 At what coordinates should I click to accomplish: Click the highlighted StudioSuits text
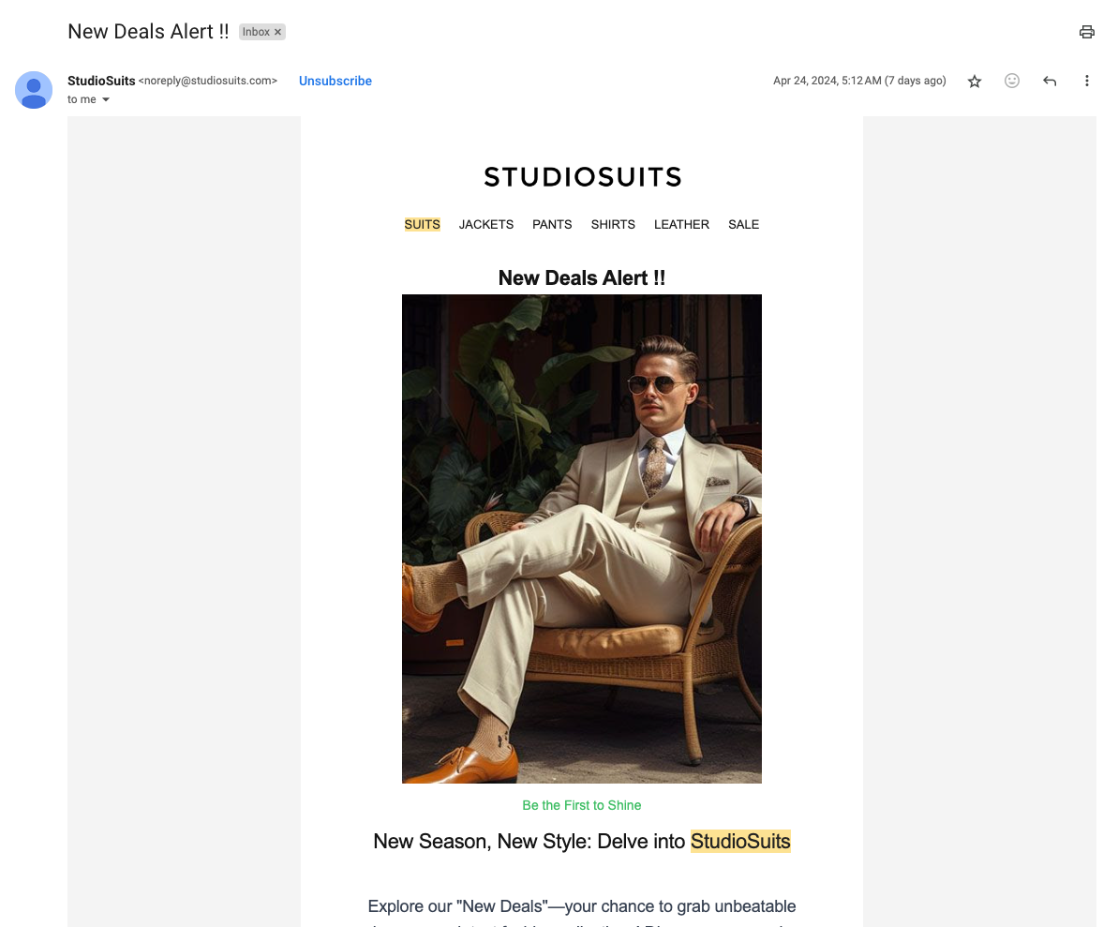740,841
